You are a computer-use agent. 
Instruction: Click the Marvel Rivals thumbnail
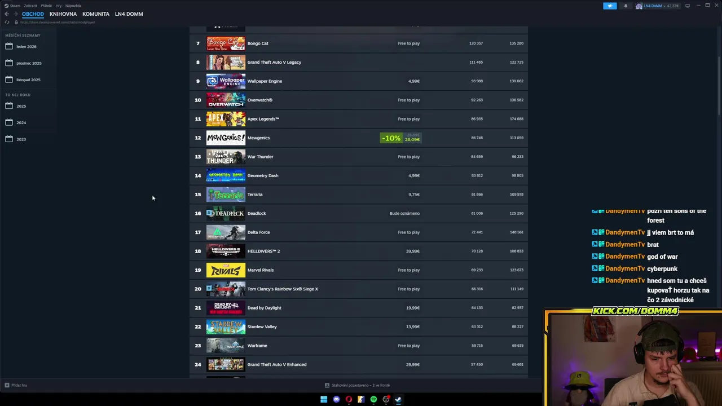click(226, 270)
